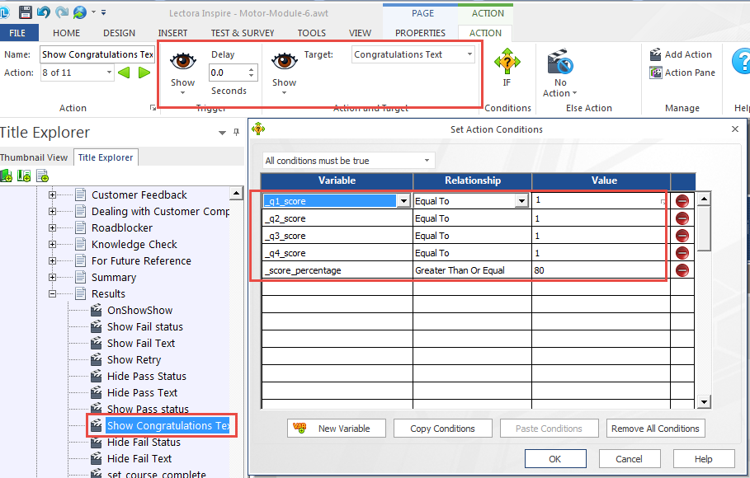Remove the _score_percentage condition row
The image size is (750, 478).
[x=682, y=270]
